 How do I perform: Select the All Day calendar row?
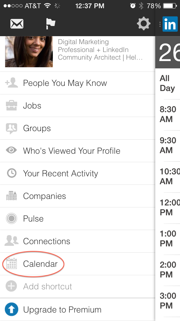(167, 83)
